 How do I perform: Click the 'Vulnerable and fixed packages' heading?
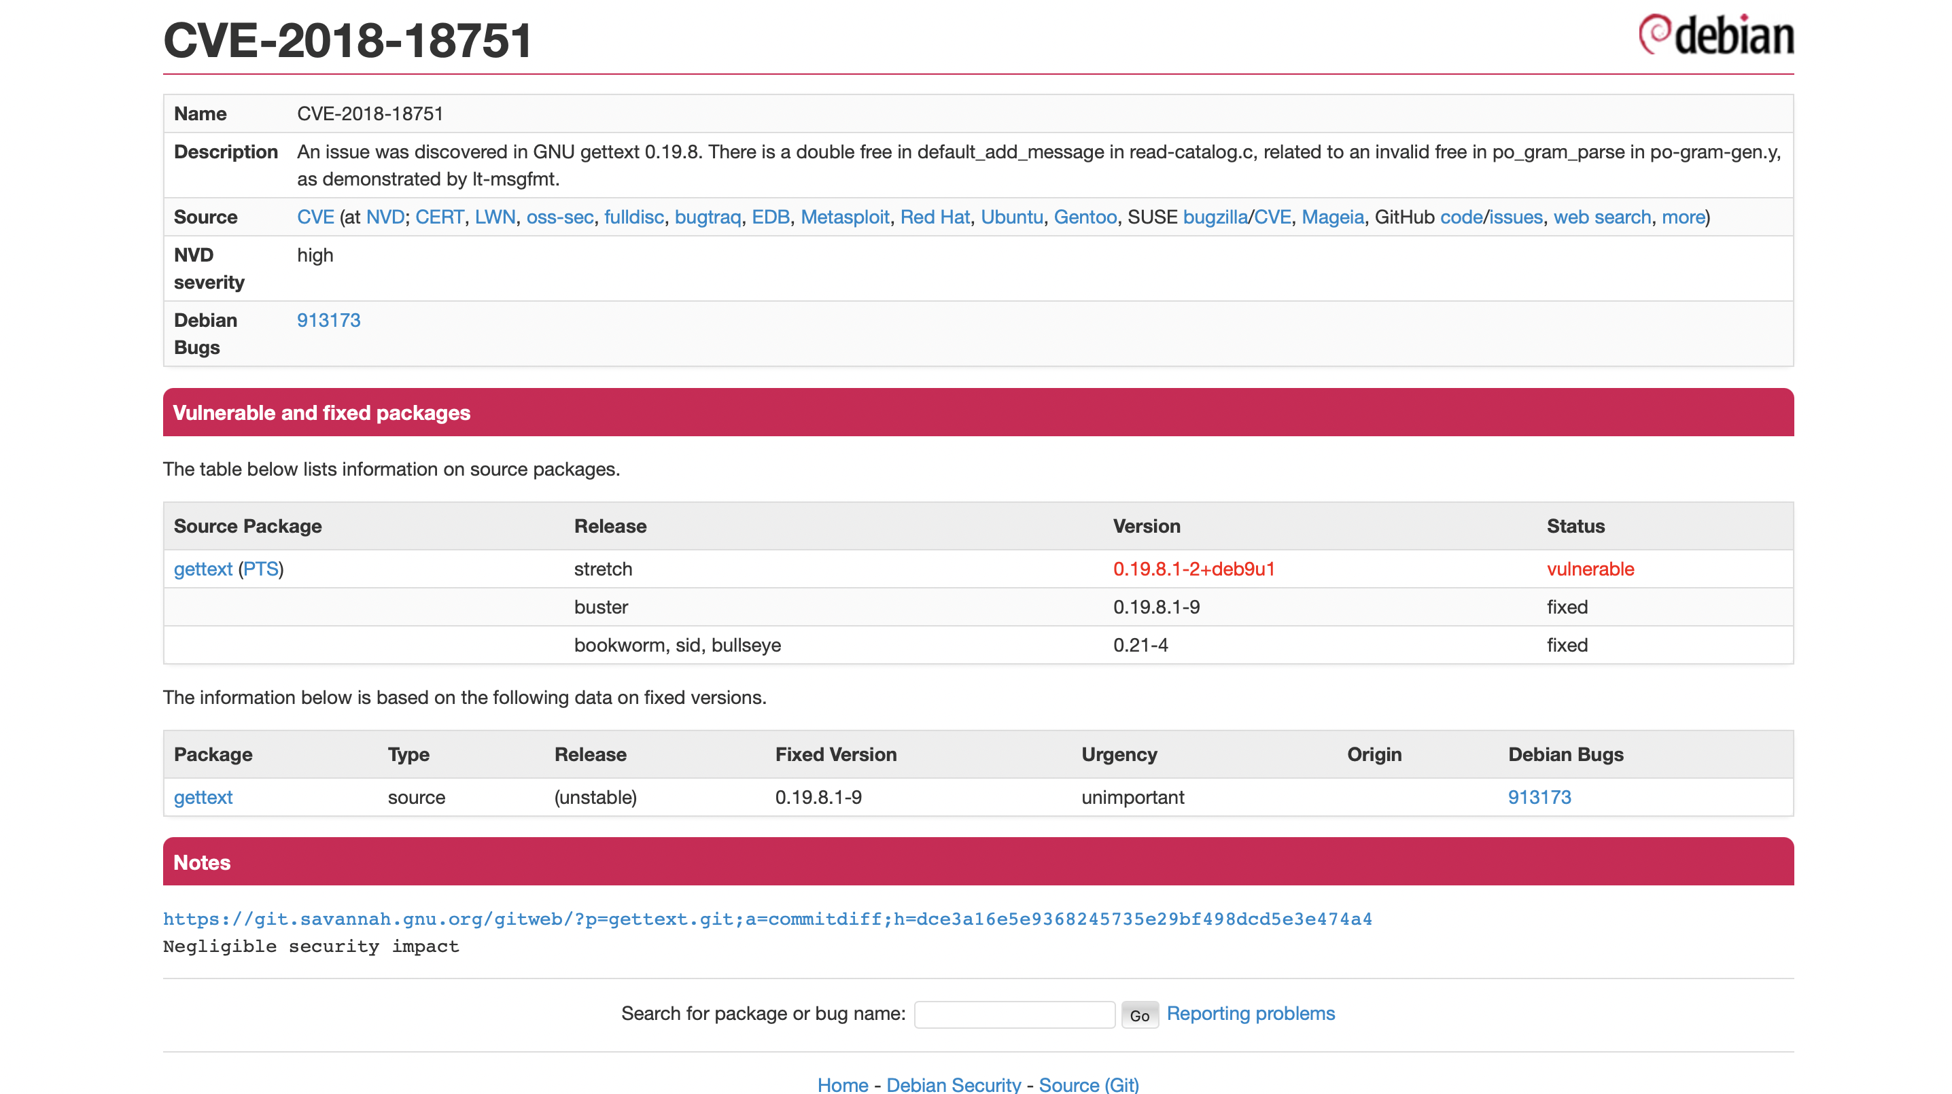(321, 413)
